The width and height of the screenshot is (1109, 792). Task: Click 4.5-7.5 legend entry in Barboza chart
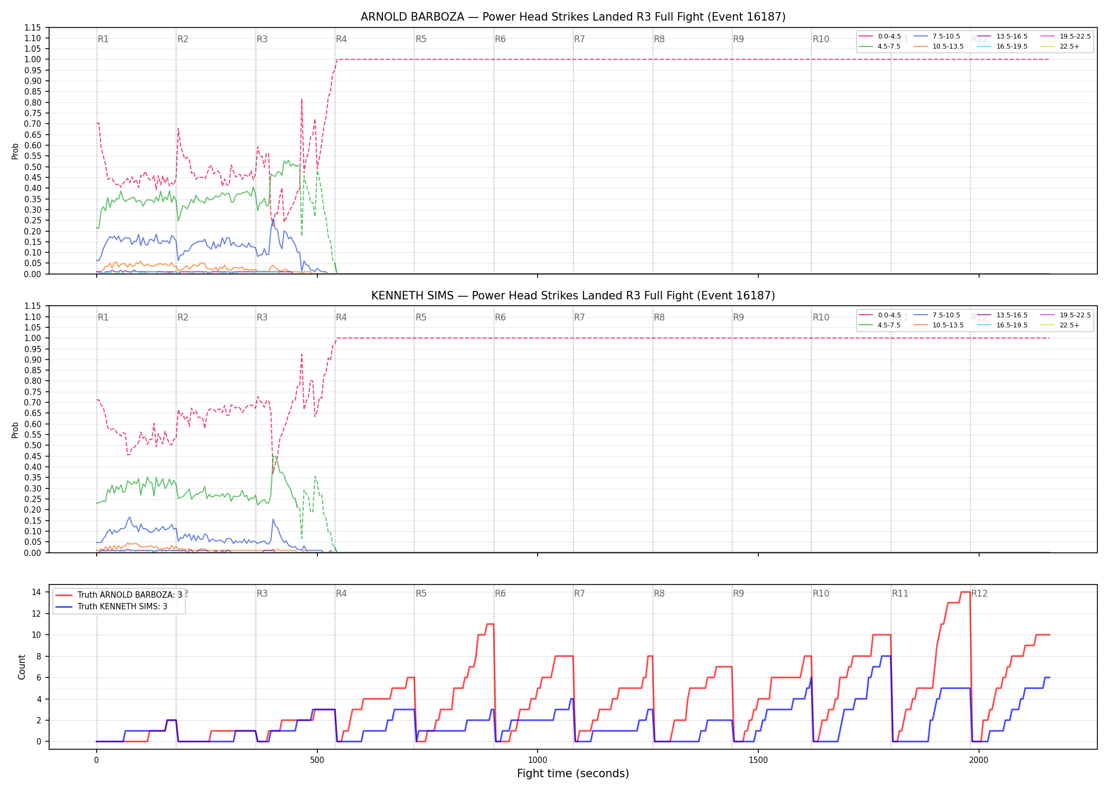[880, 46]
